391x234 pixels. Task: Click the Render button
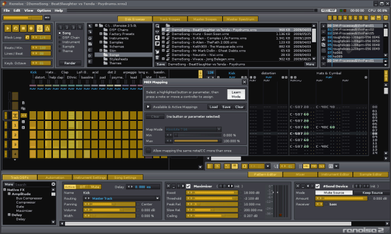(70, 63)
